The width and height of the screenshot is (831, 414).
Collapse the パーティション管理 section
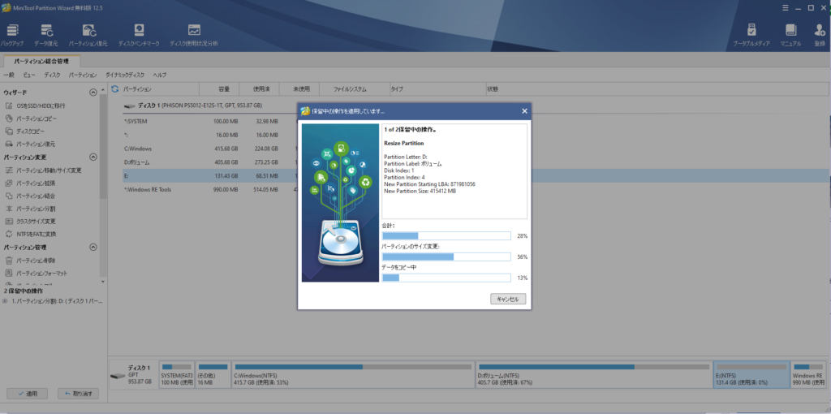pyautogui.click(x=93, y=247)
